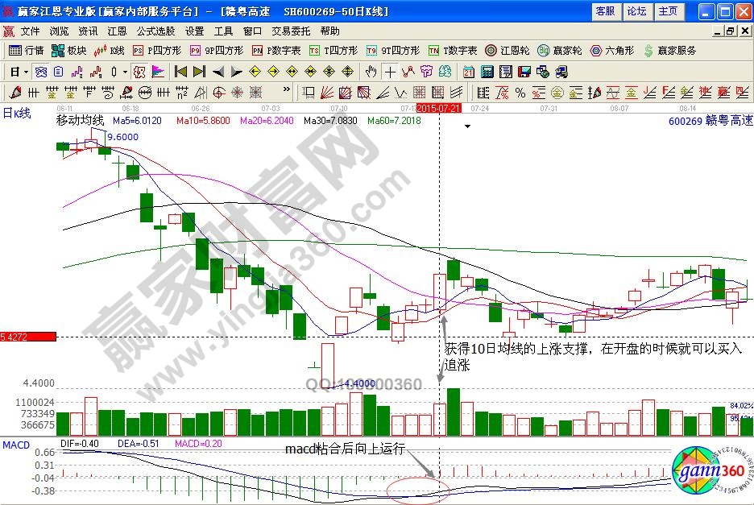Image resolution: width=754 pixels, height=505 pixels.
Task: Expand the 日 period dropdown arrow
Action: (25, 71)
